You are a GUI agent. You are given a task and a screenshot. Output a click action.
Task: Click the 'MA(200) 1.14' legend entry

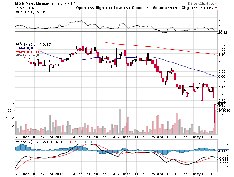tap(27, 52)
